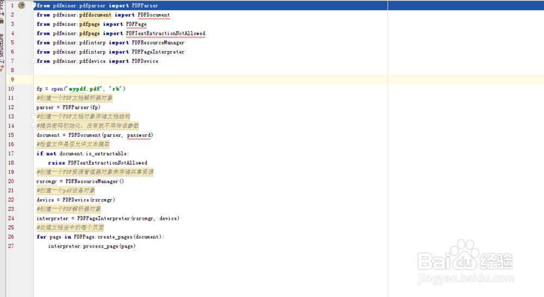This screenshot has height=297, width=544.
Task: Click the comment on line 19
Action: coord(95,172)
